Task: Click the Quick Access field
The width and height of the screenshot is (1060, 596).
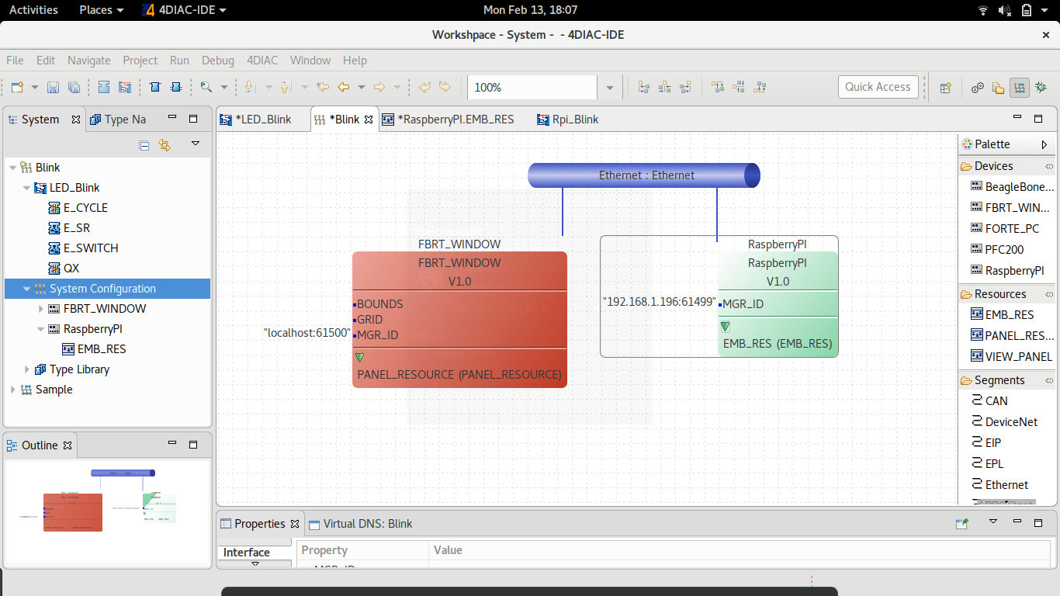Action: [x=878, y=87]
